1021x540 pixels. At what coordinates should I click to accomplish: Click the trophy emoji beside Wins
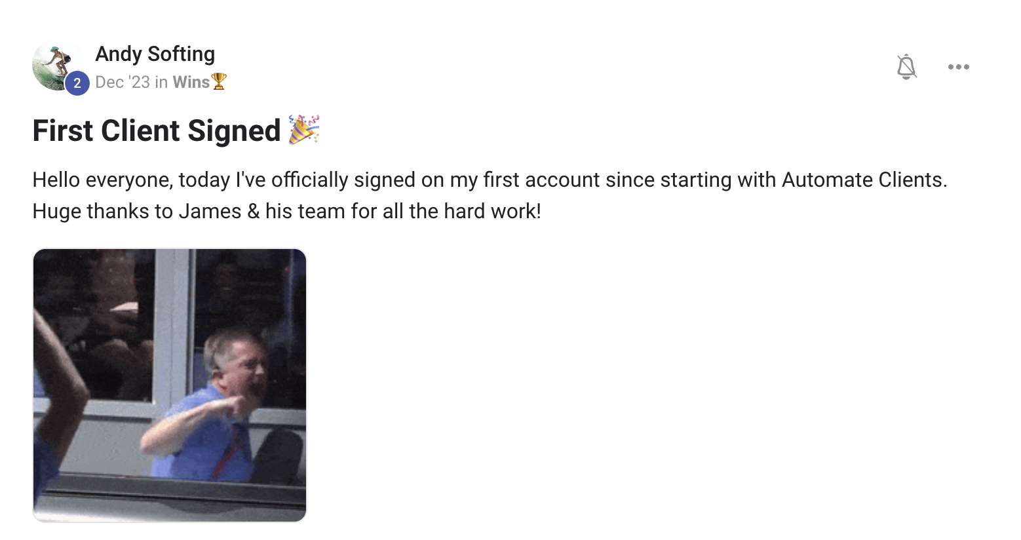(219, 82)
